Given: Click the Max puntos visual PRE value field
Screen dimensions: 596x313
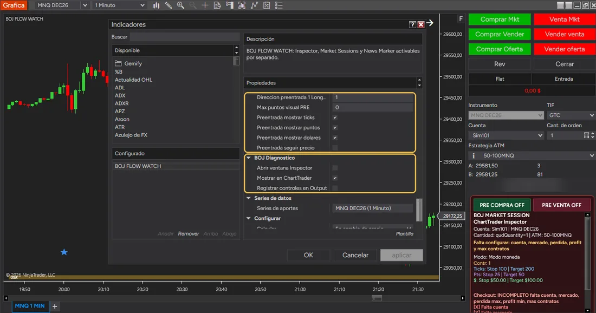Looking at the screenshot, I should click(373, 108).
